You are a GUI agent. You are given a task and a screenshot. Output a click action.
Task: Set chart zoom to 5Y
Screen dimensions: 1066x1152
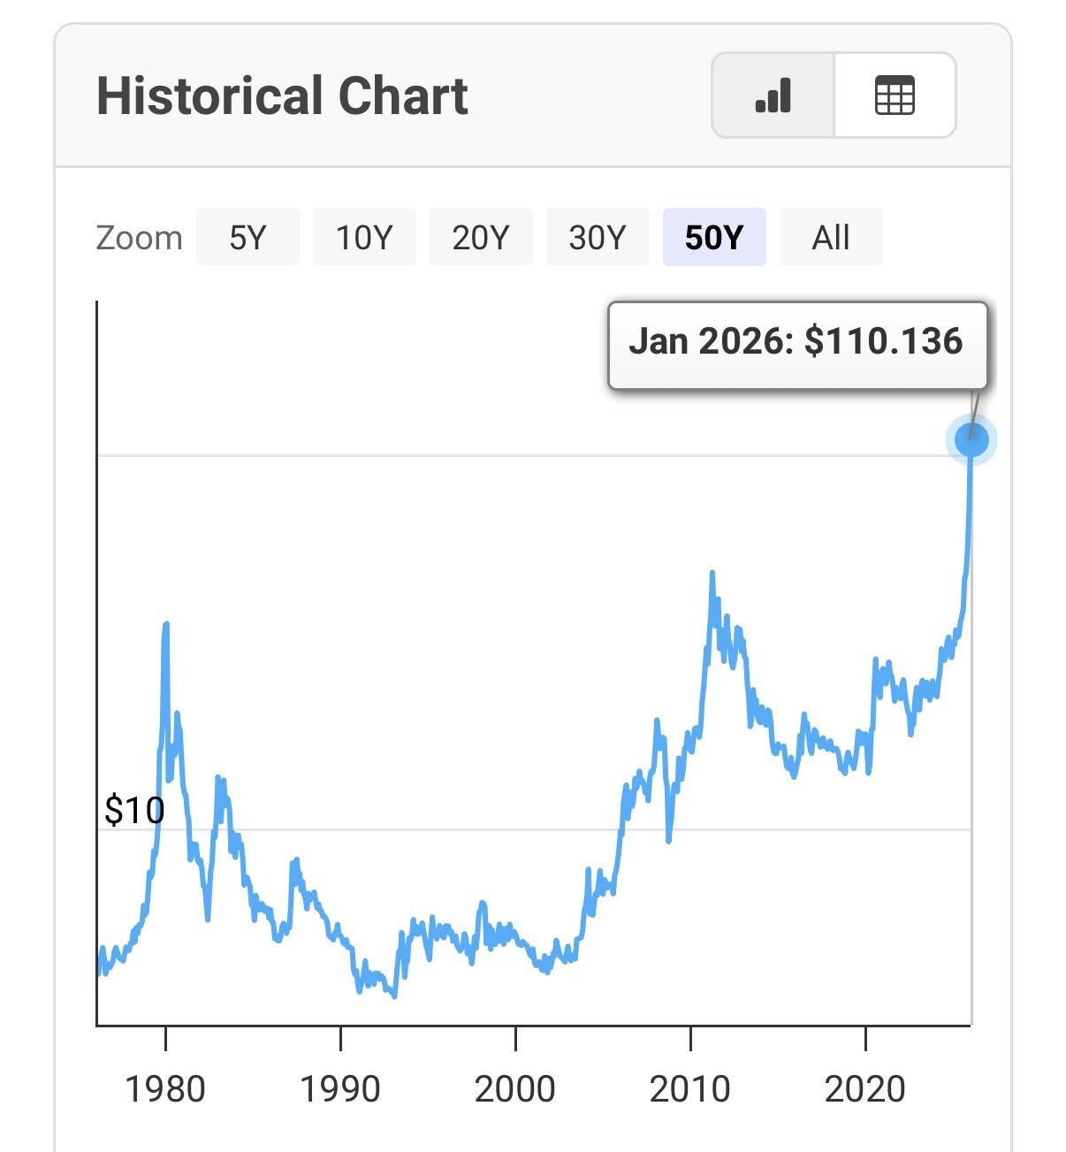[x=247, y=237]
